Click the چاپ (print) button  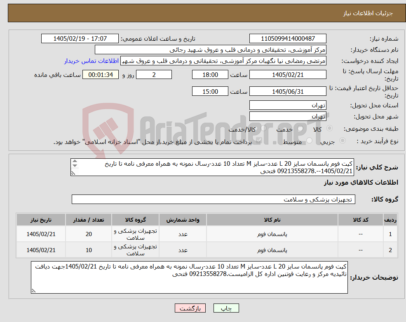pyautogui.click(x=226, y=308)
